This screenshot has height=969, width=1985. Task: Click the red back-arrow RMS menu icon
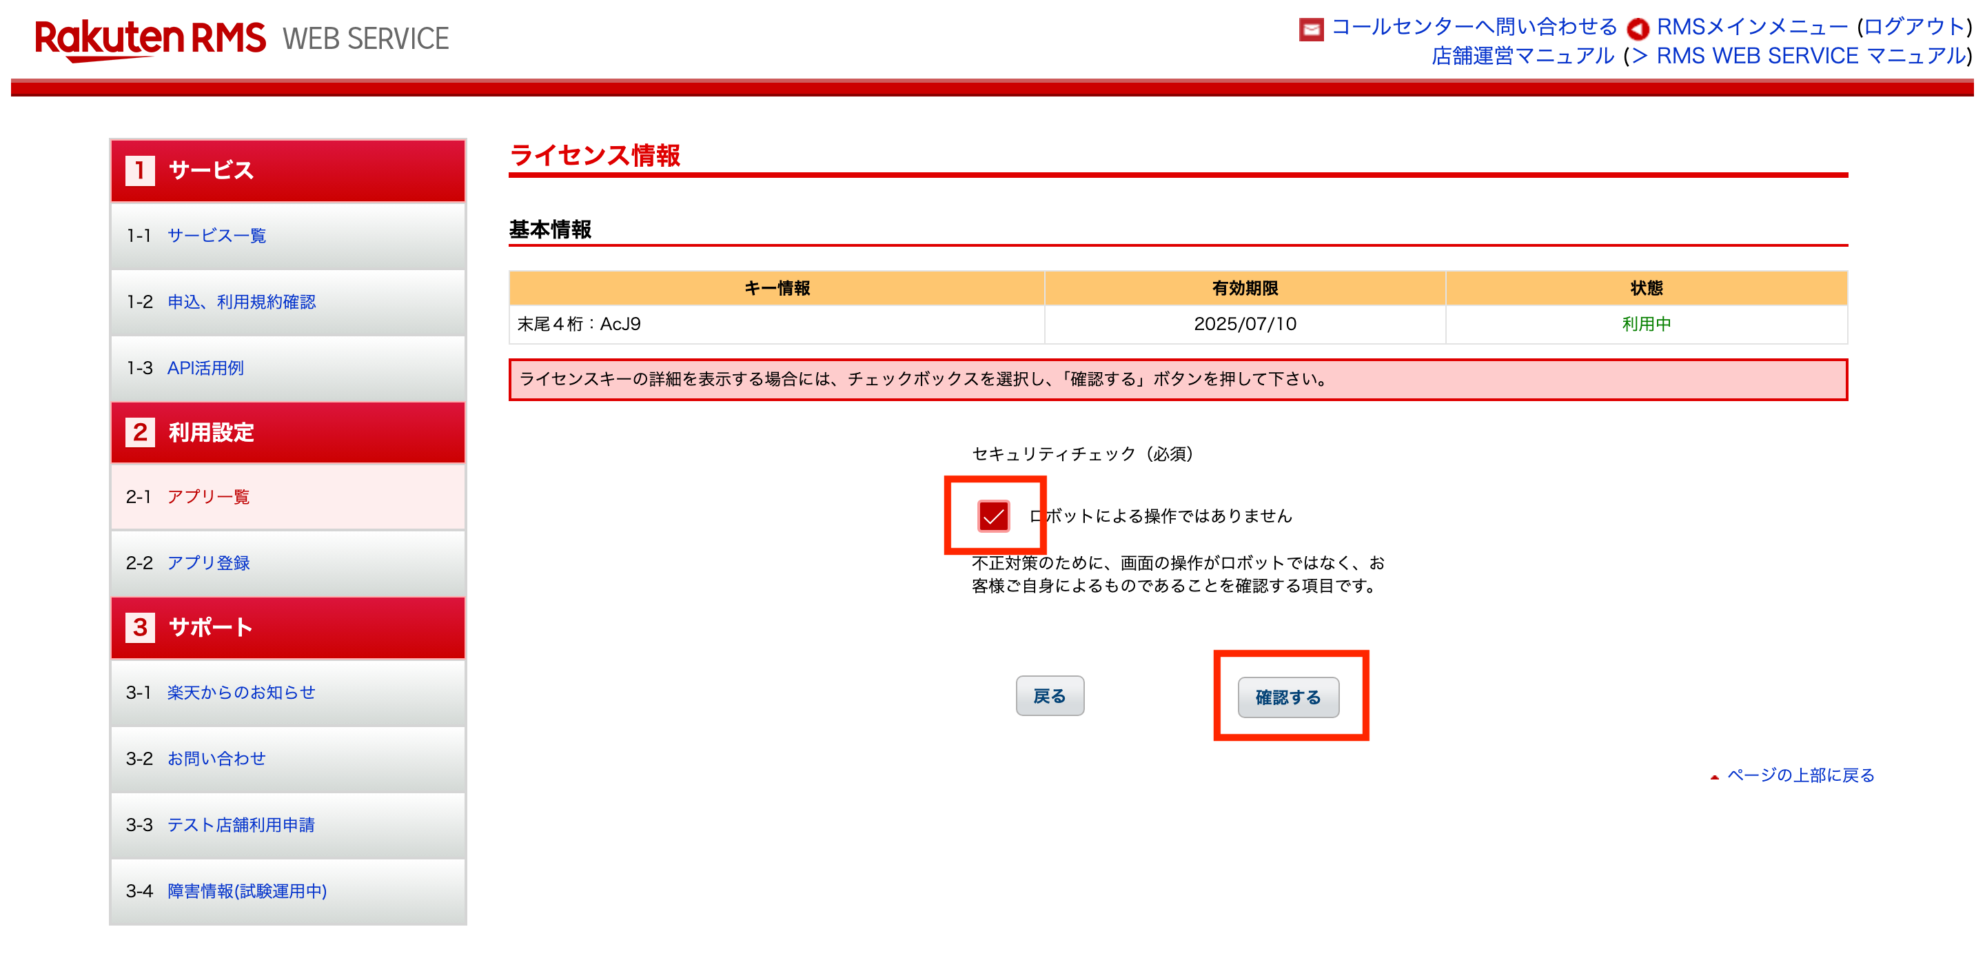1638,29
